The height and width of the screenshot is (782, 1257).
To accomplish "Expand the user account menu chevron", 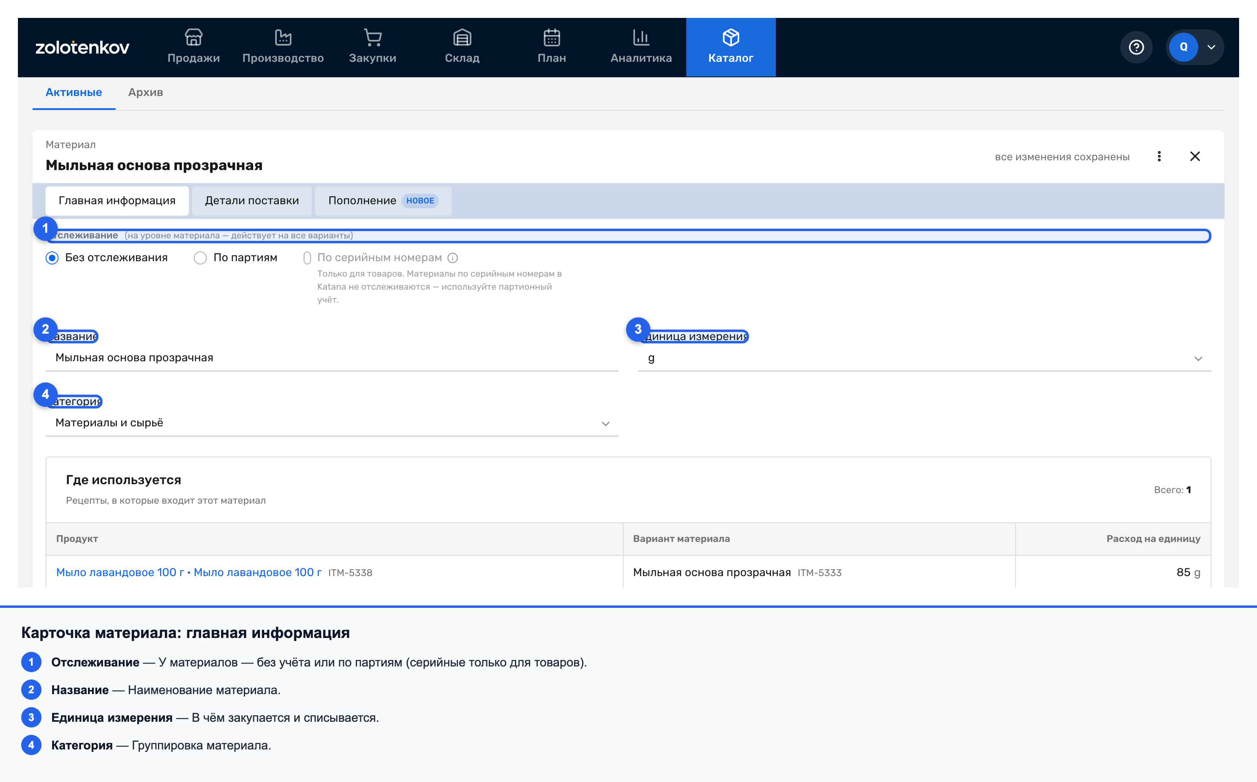I will 1211,47.
